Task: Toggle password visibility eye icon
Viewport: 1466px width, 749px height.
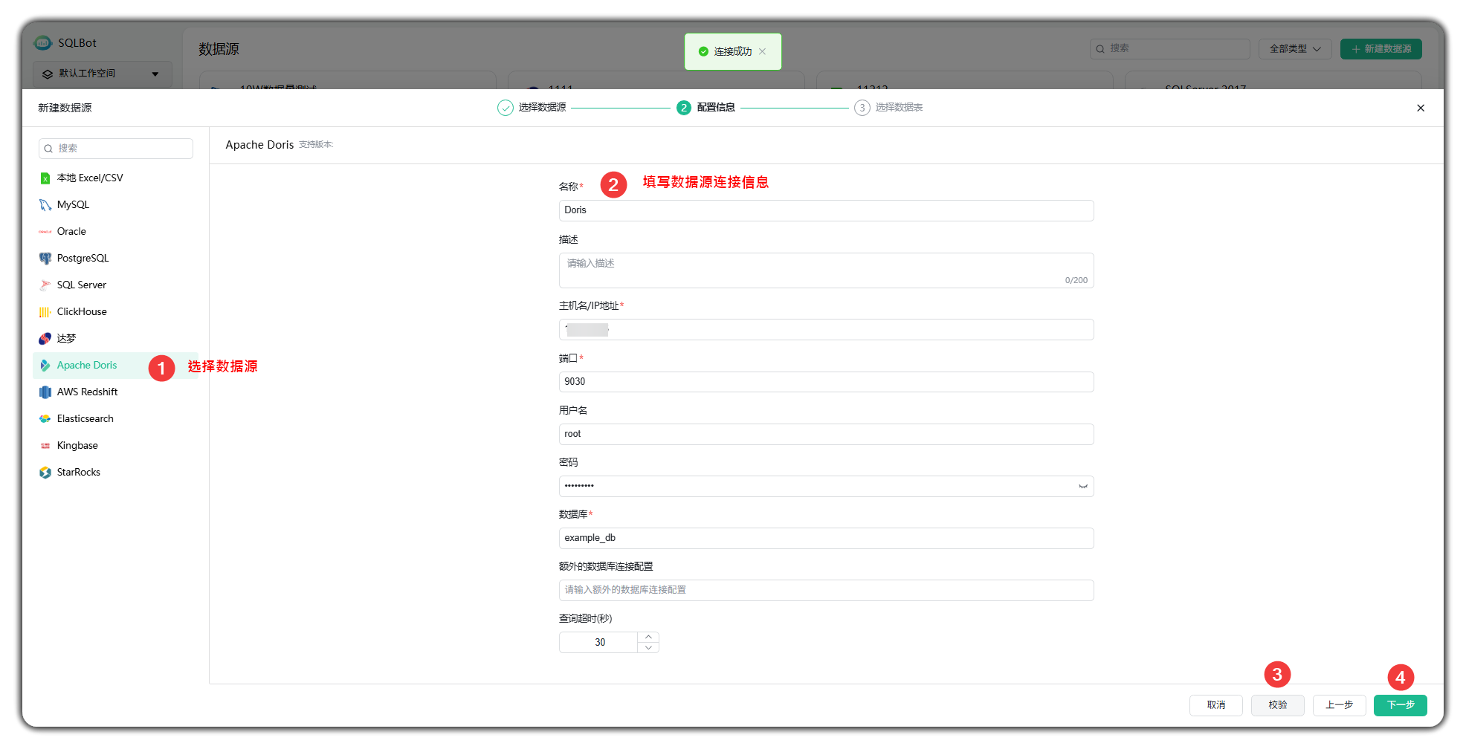Action: coord(1082,487)
